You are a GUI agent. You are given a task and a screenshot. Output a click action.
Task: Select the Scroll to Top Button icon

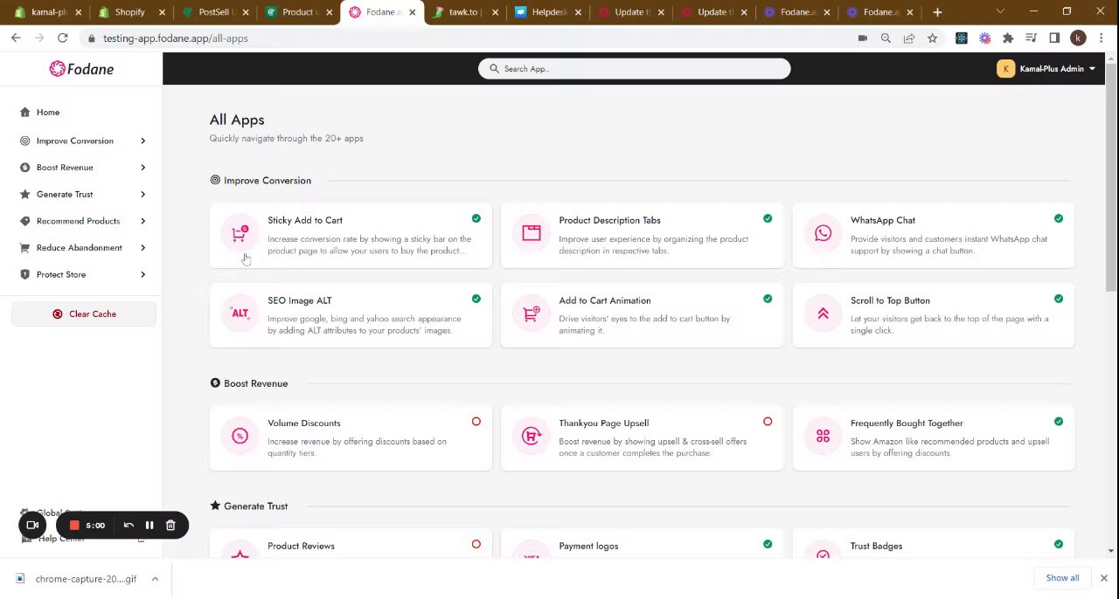click(x=823, y=313)
